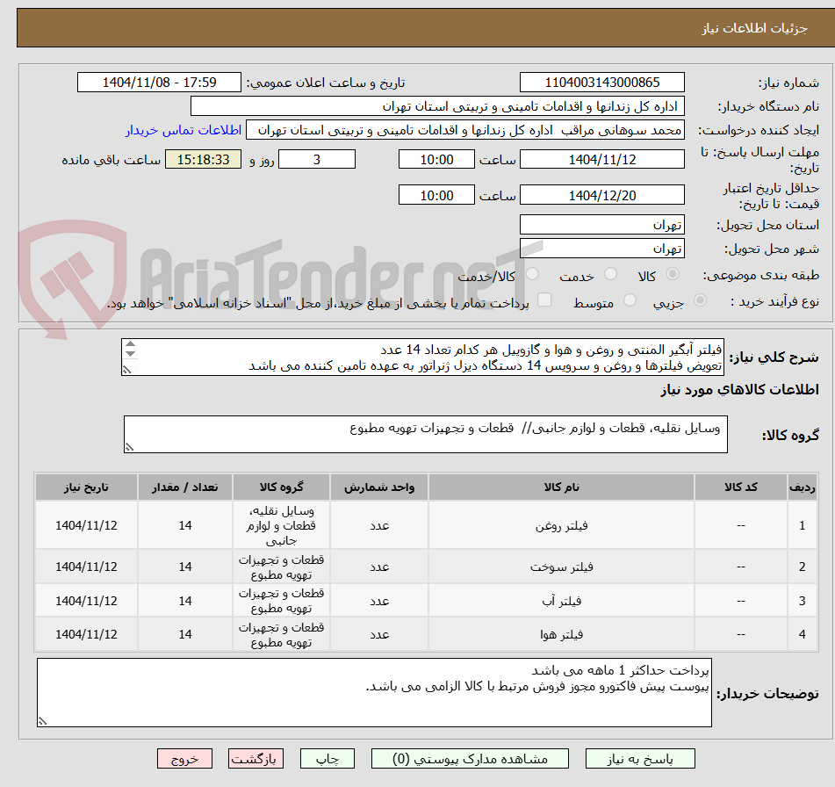Select the کالا/خدمت radio button
Screen dimensions: 835x787
[532, 274]
